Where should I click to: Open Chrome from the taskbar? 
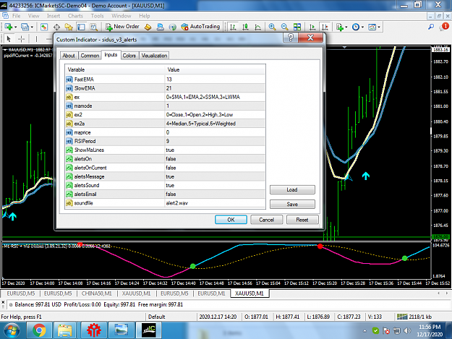[39, 330]
